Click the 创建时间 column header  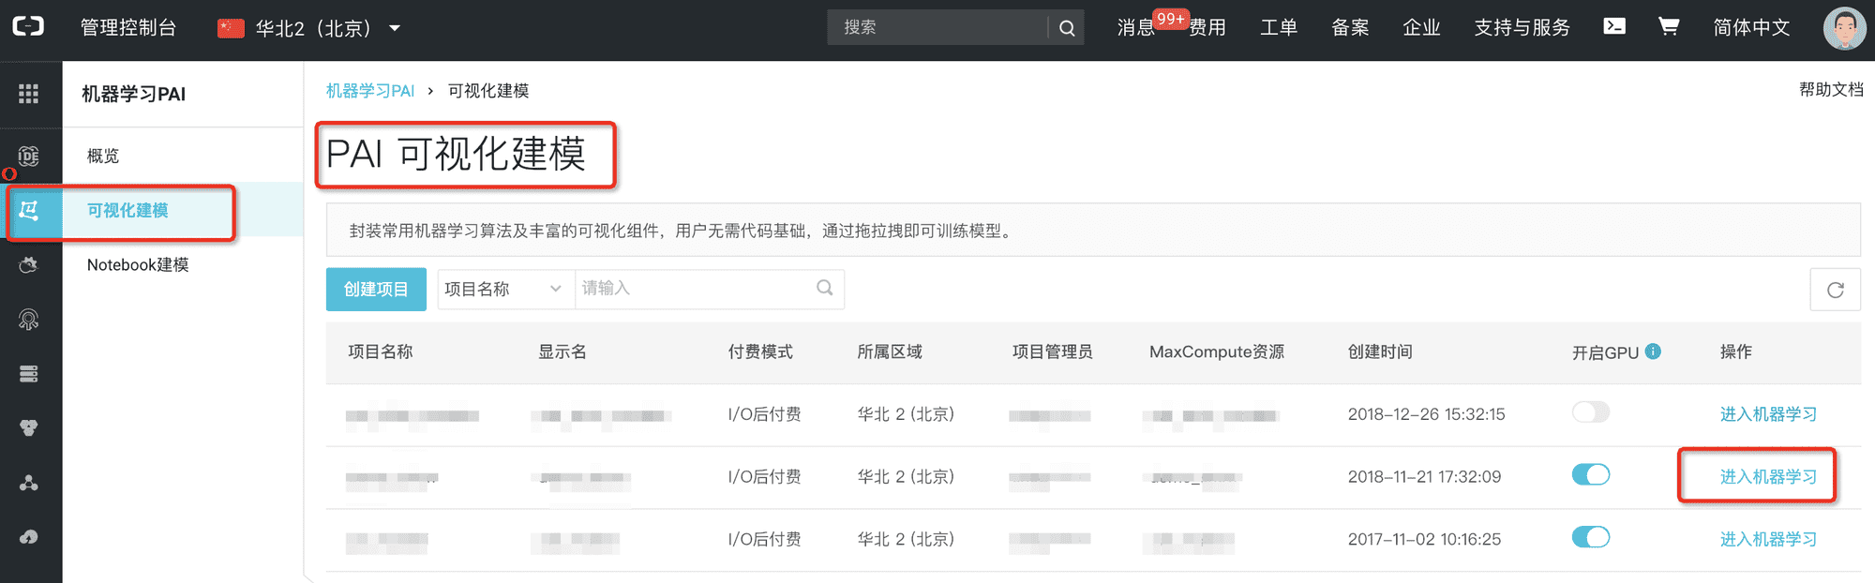[1380, 351]
